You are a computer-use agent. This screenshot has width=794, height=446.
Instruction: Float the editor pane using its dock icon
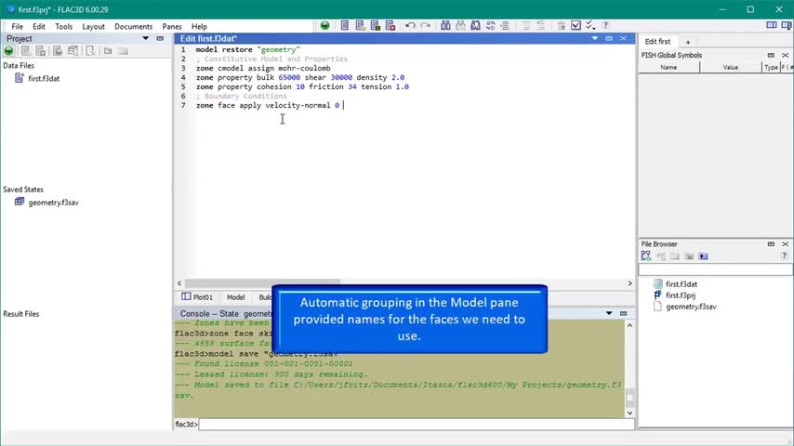pyautogui.click(x=609, y=38)
